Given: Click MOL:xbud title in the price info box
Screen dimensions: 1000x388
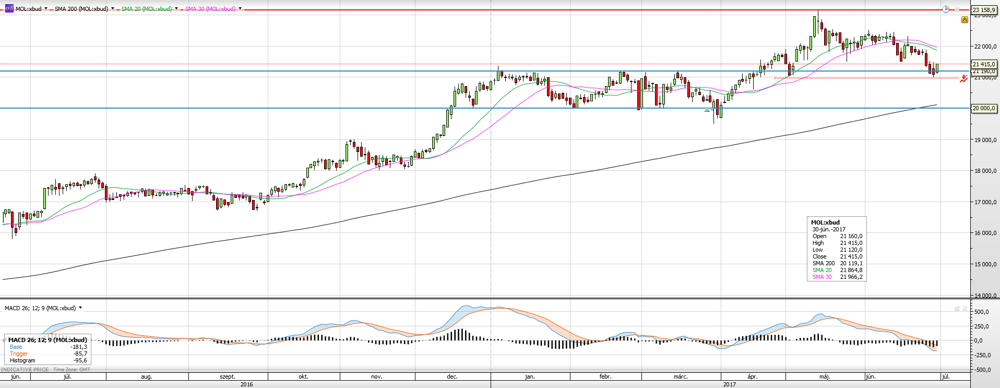Looking at the screenshot, I should [825, 222].
